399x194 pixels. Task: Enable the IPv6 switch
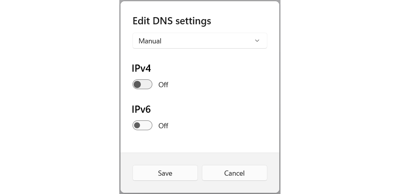pos(142,125)
